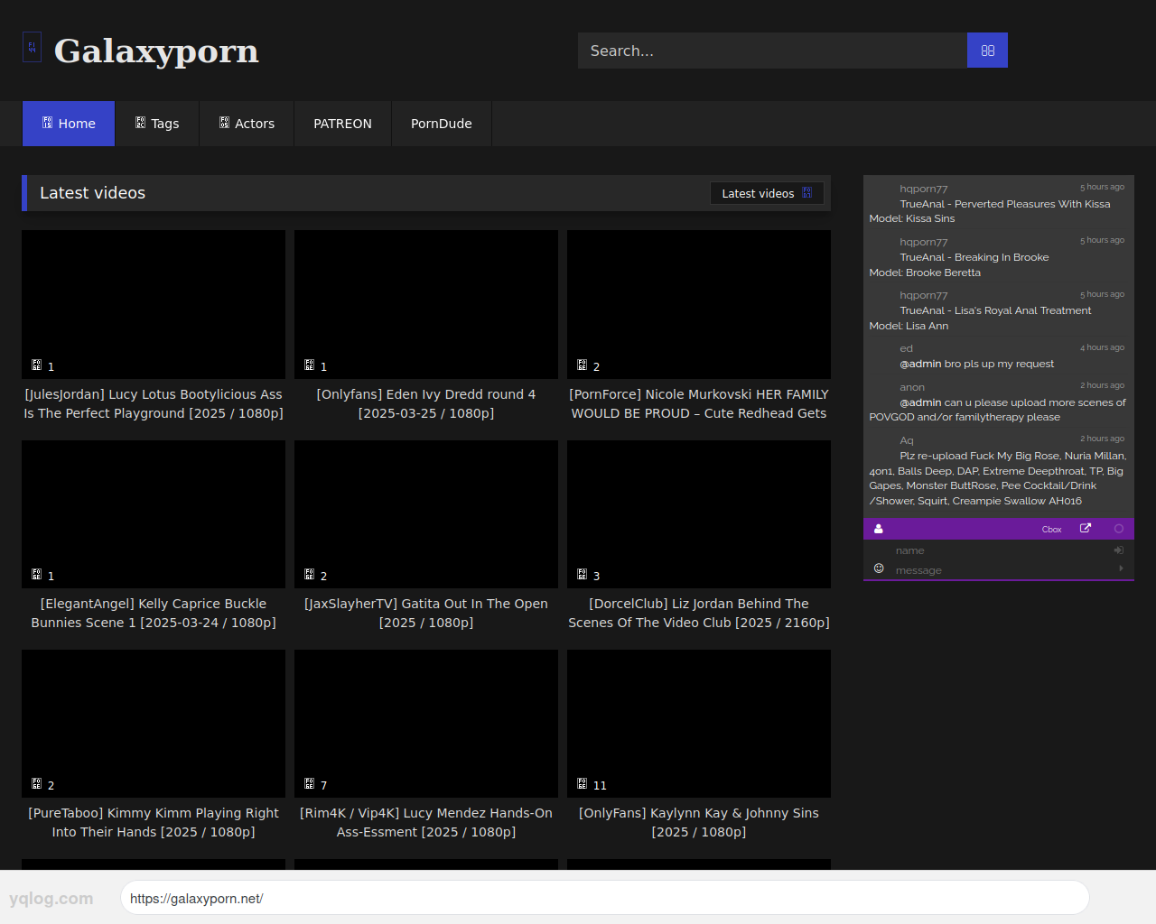The image size is (1156, 924).
Task: Click the chat message input field
Action: 998,570
